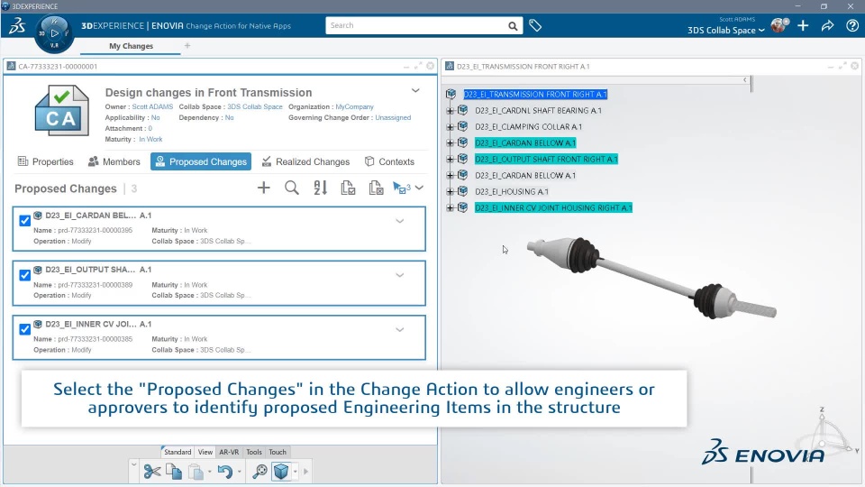Screen dimensions: 865x487
Task: Sort proposed changes list
Action: pyautogui.click(x=320, y=188)
